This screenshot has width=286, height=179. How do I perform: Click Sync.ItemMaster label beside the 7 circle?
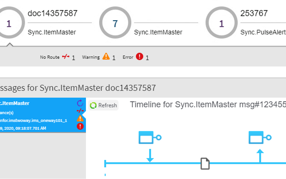[x=158, y=32]
